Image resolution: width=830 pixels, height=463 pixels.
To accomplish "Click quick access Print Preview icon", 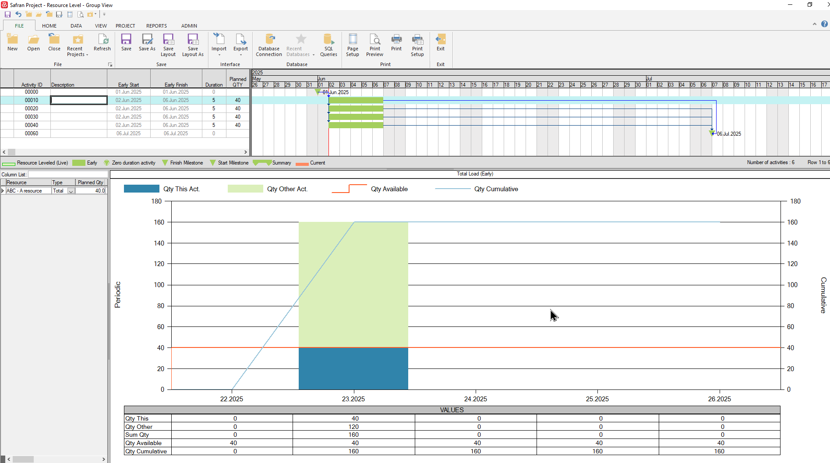I will click(x=80, y=14).
